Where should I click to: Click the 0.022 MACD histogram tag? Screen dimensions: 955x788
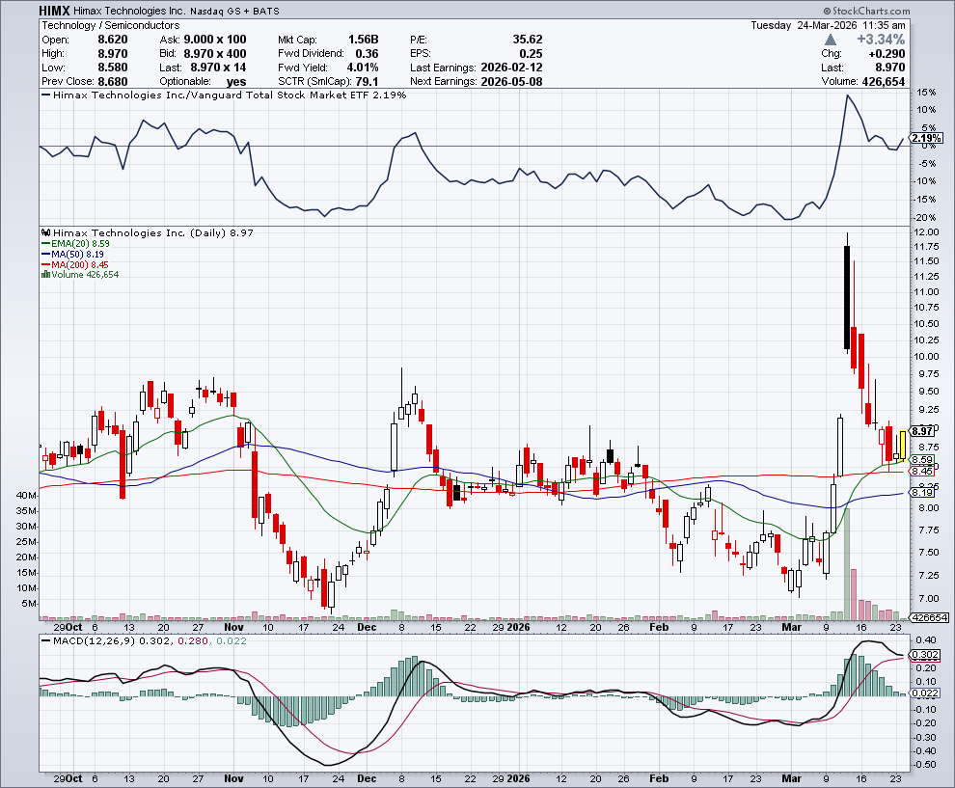tap(926, 693)
